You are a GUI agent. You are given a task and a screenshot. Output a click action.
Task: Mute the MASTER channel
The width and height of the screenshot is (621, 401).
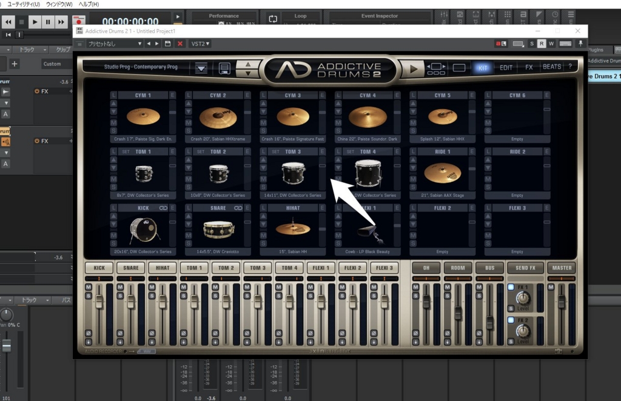pos(551,287)
